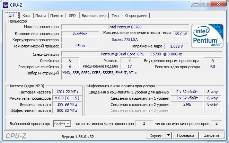Select the ЦП tab
This screenshot has height=143, width=229.
12,15
